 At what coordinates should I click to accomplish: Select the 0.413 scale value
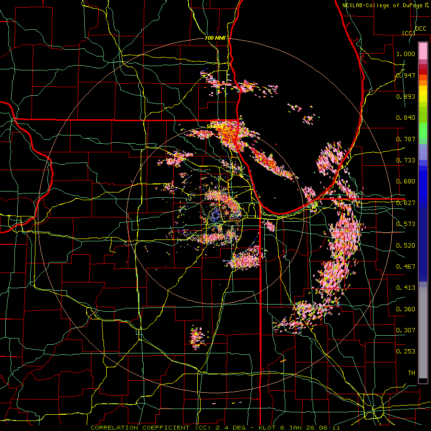pos(406,288)
